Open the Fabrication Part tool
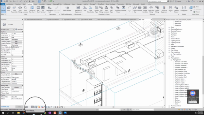Viewport: 204px width, 115px height. (x=50, y=9)
